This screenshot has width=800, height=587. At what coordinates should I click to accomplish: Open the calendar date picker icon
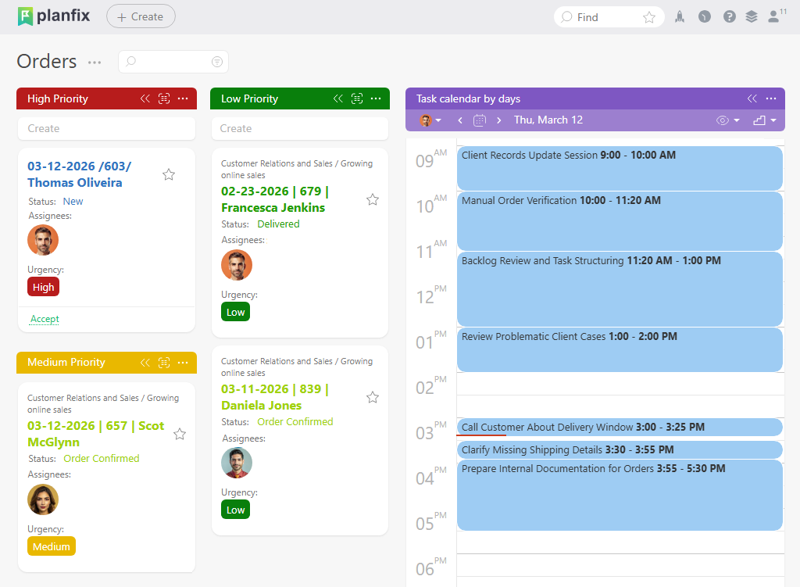tap(480, 120)
